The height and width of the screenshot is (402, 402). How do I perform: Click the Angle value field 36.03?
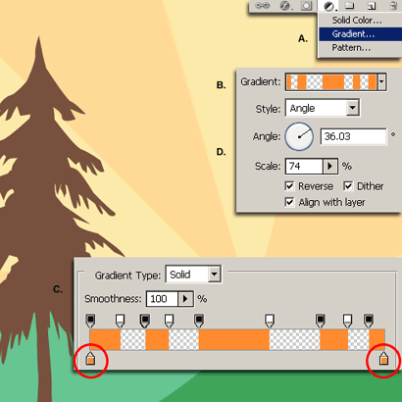pos(353,136)
